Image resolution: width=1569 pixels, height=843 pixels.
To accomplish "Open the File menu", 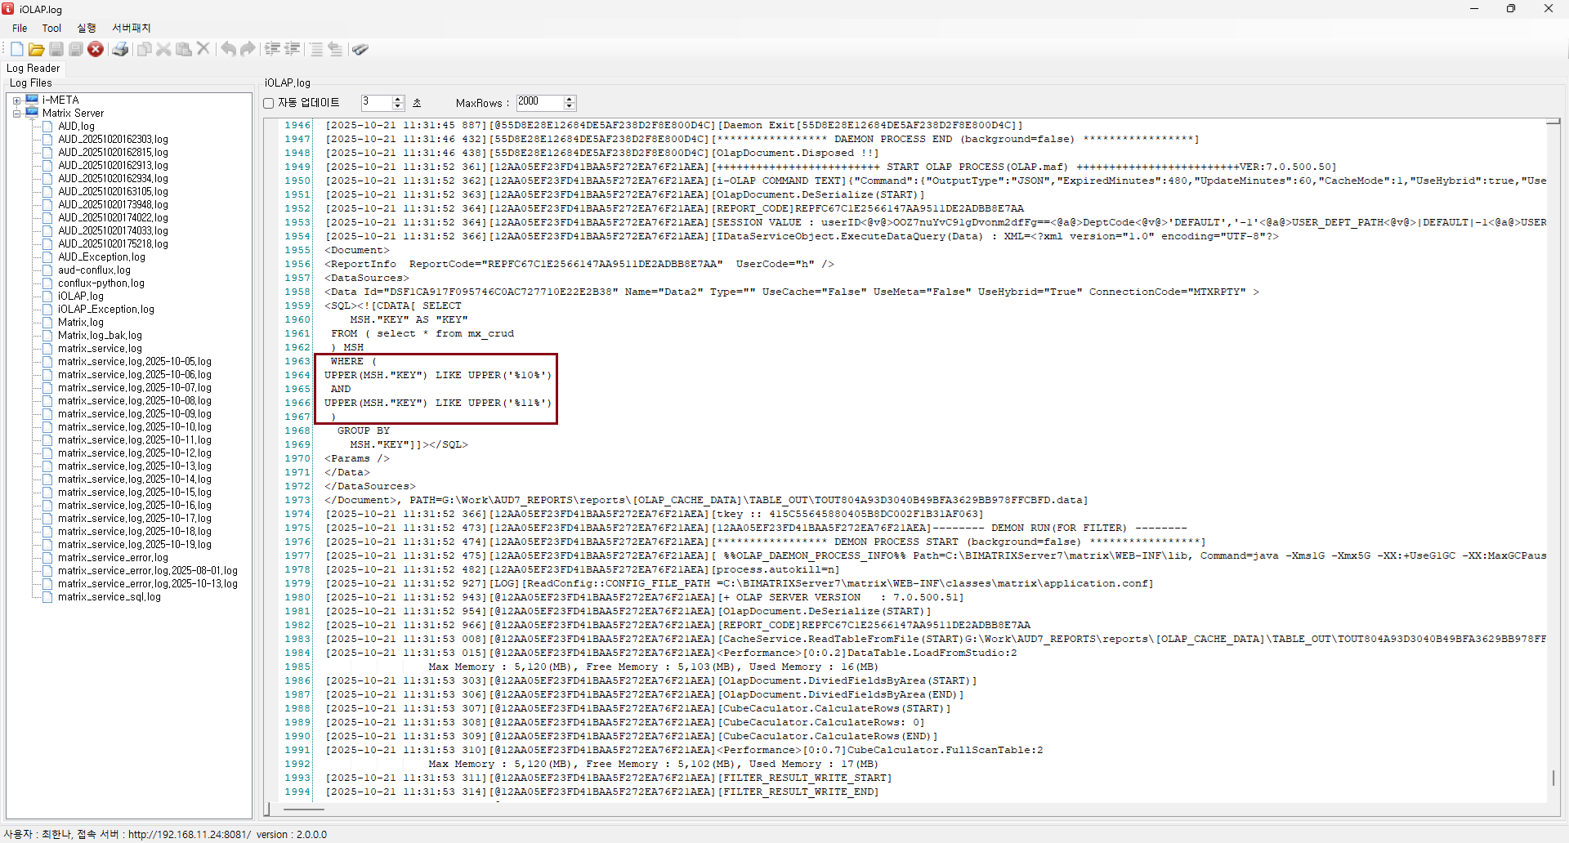I will tap(20, 28).
